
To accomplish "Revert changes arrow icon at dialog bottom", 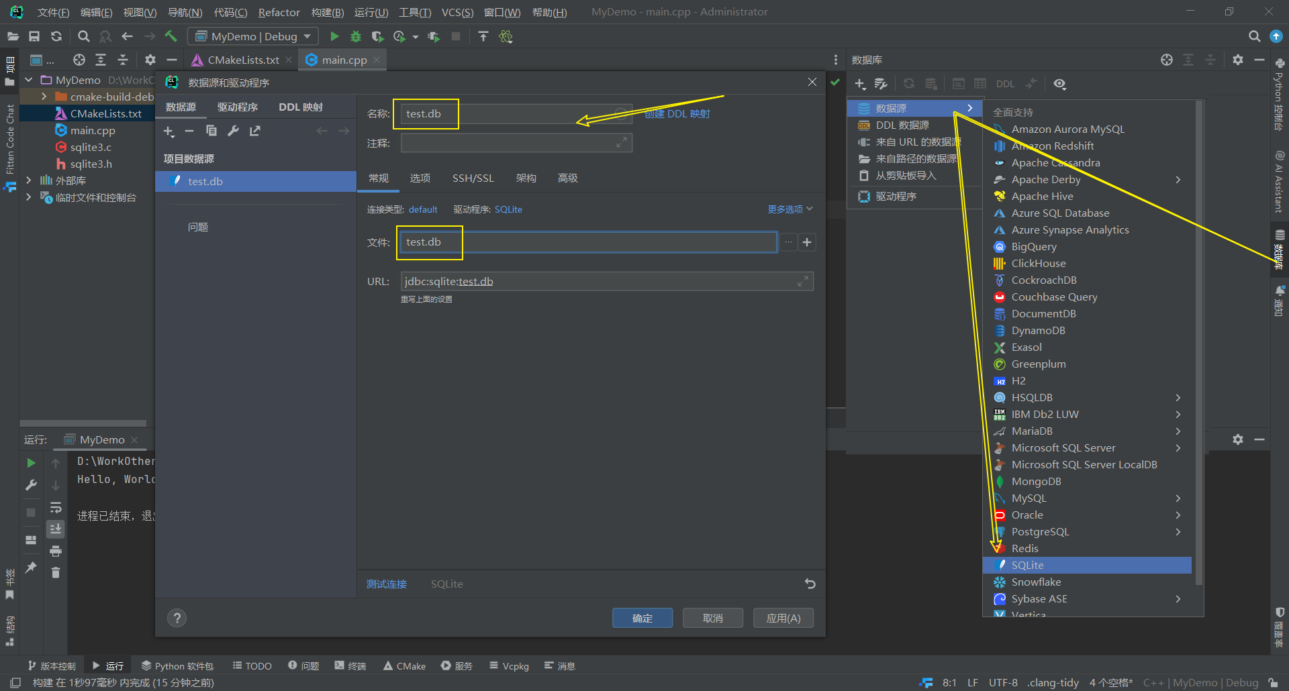I will tap(810, 584).
